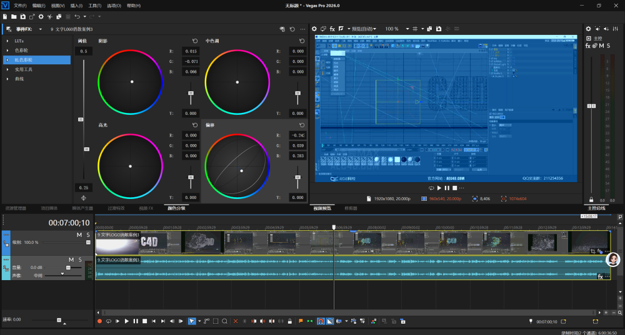Open video preview settings gear icon
This screenshot has height=335, width=625.
point(314,29)
